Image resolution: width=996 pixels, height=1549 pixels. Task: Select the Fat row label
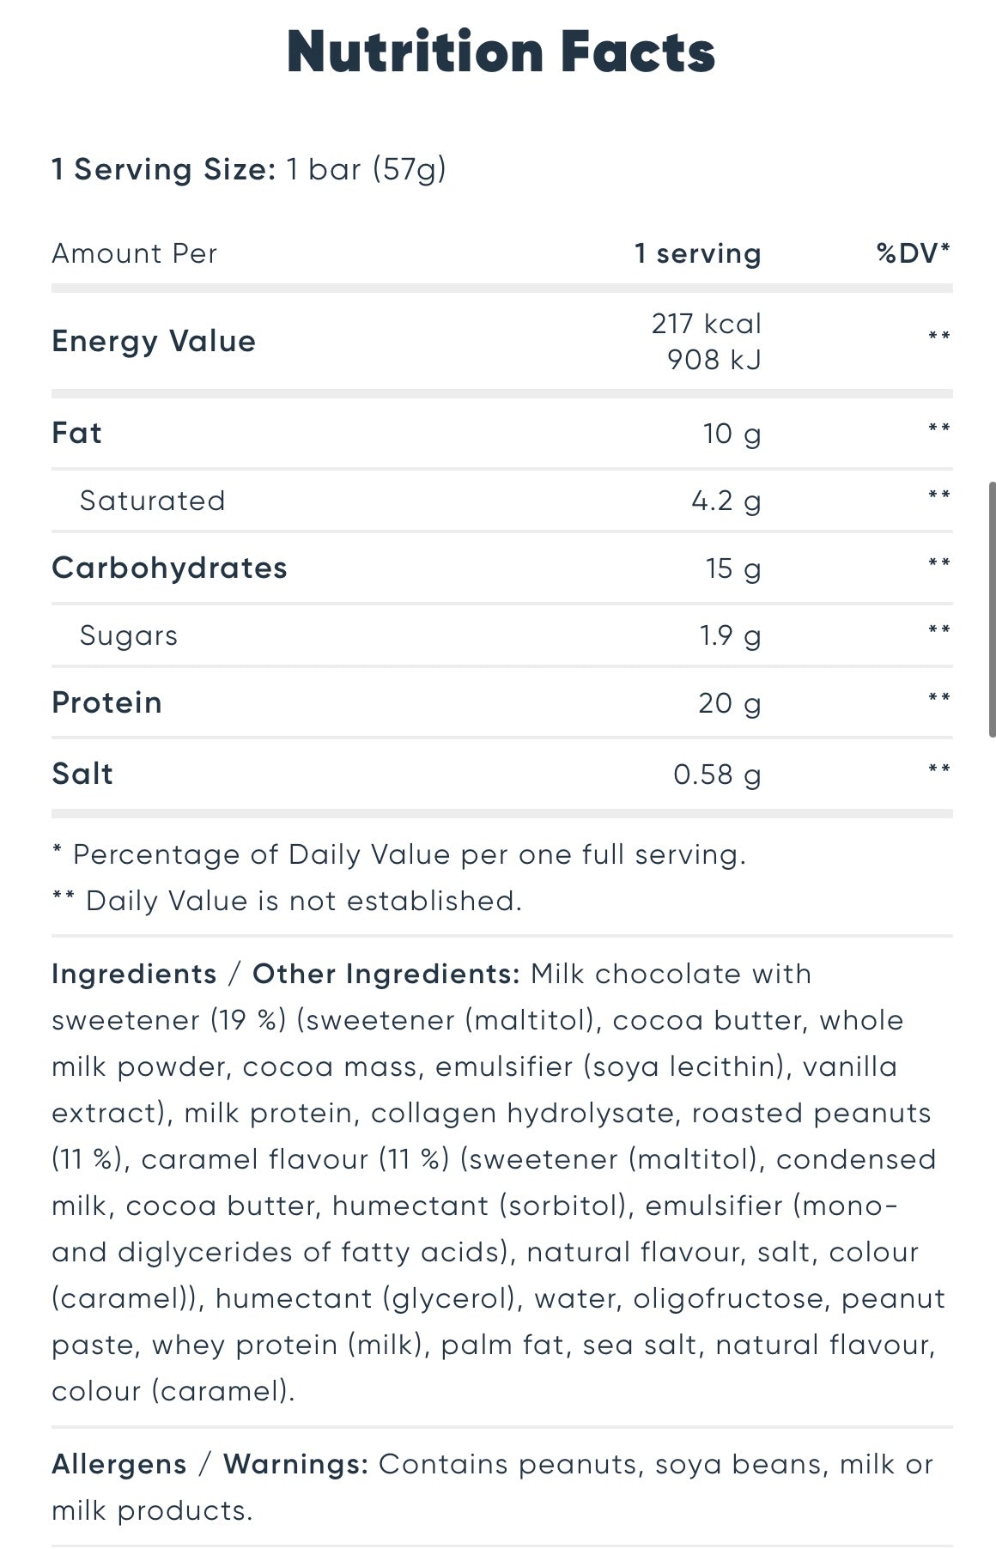coord(76,433)
